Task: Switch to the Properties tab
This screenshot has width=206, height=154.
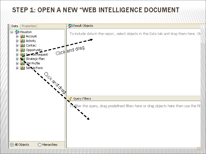Action: pos(29,26)
